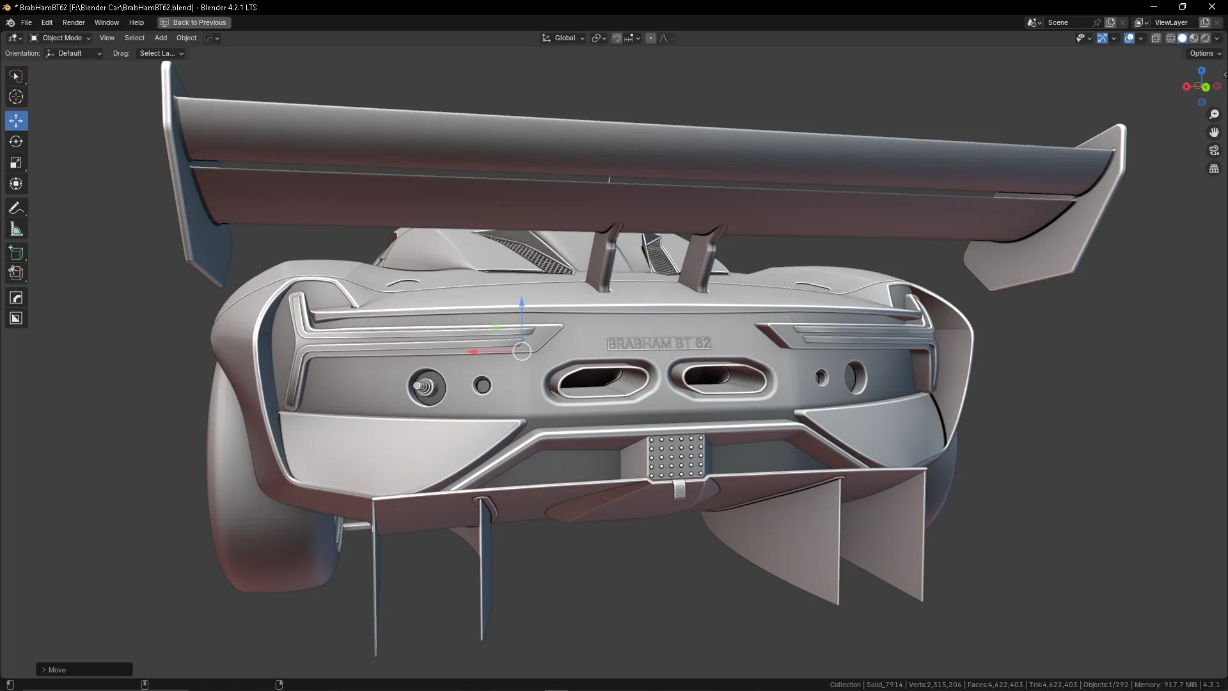The height and width of the screenshot is (691, 1228).
Task: Open the Render menu
Action: click(x=74, y=22)
